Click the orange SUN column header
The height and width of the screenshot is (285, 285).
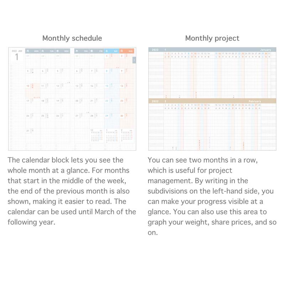point(126,51)
